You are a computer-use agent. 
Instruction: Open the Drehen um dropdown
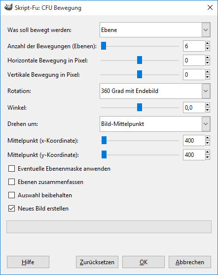pos(155,124)
